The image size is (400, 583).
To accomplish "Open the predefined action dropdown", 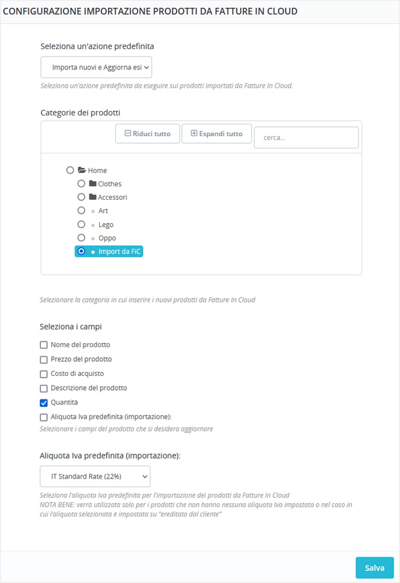I will click(96, 68).
